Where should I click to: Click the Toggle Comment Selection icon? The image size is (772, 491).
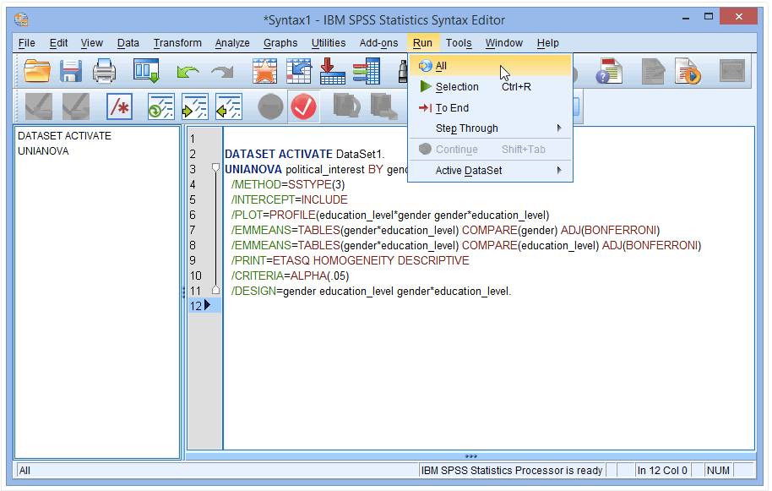(x=120, y=106)
